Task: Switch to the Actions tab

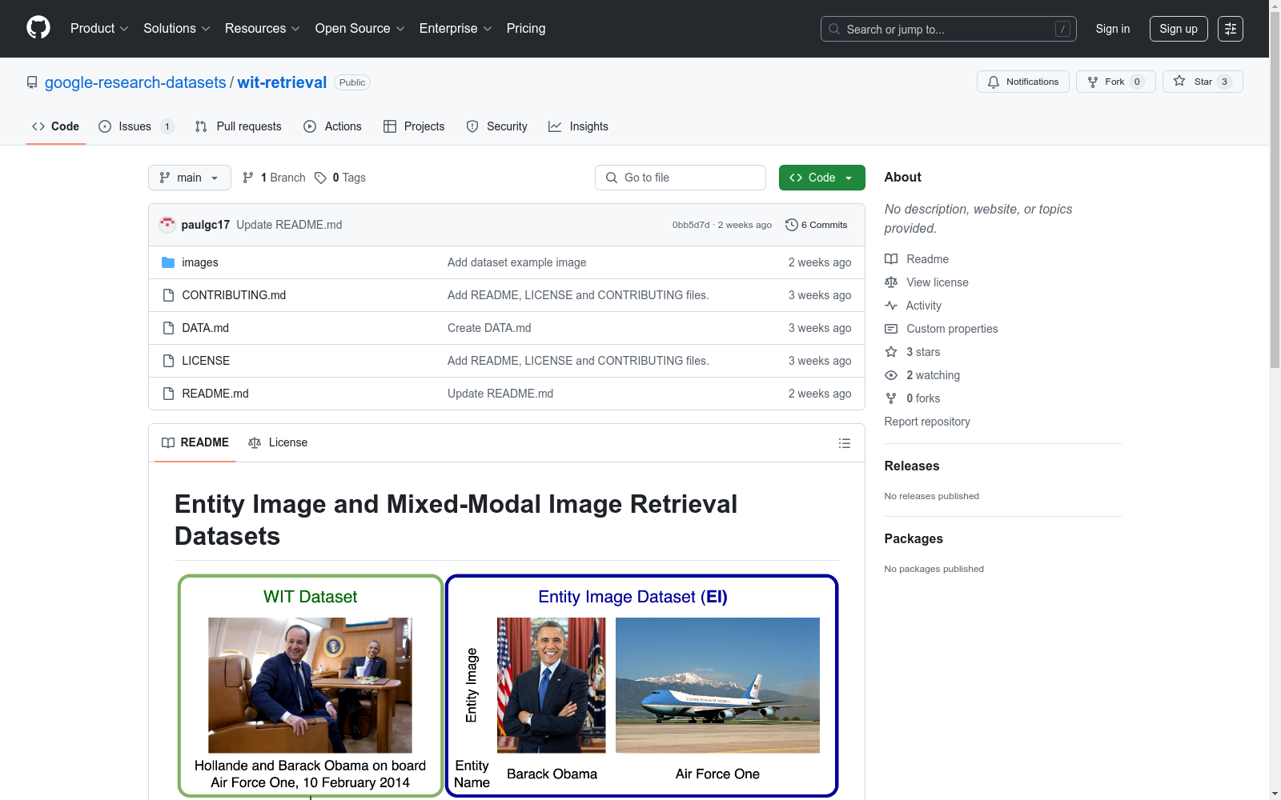Action: (333, 126)
